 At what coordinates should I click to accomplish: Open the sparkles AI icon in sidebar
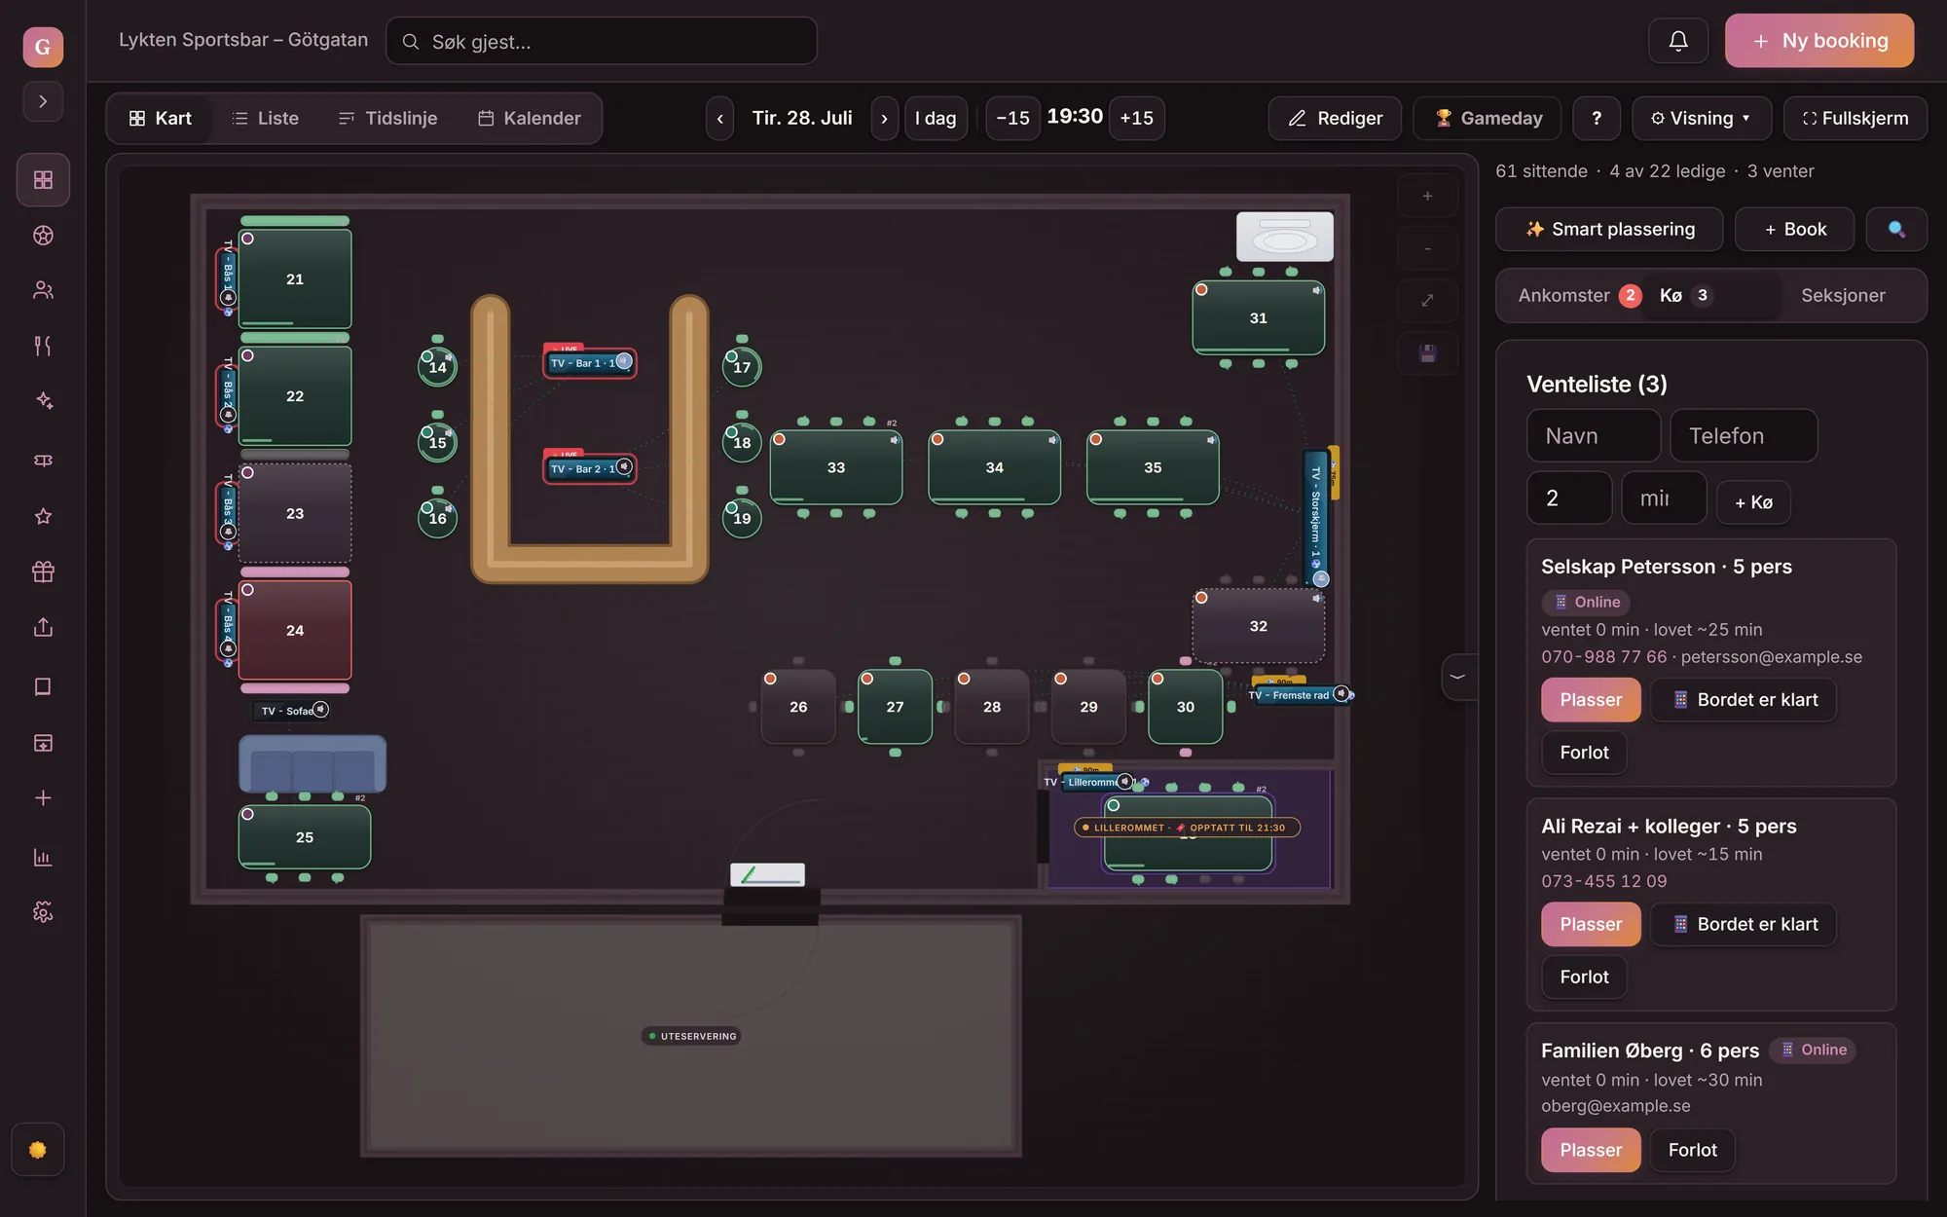43,401
